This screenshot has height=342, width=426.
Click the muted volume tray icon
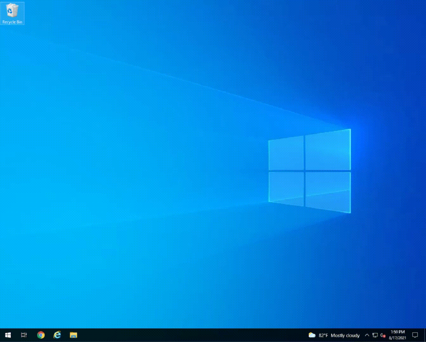point(383,335)
